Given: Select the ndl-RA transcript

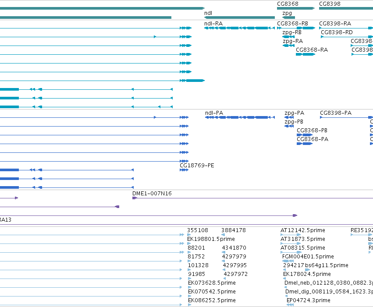Looking at the screenshot, I should click(240, 28).
